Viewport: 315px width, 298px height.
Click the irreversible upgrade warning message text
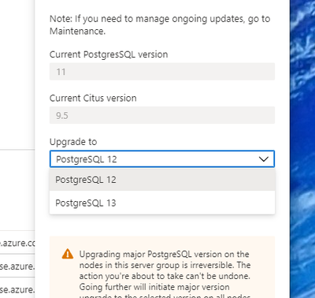165,274
